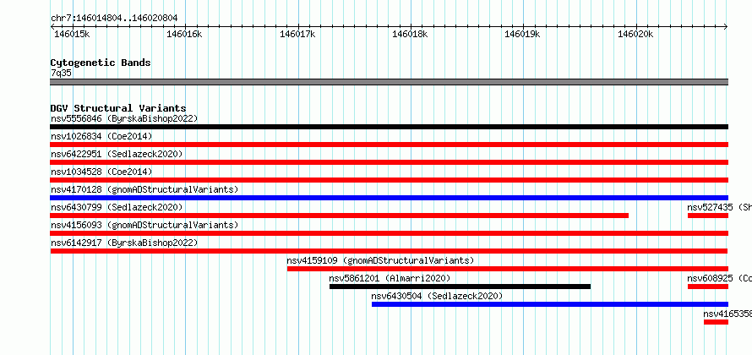Open variant label nsv4165358
Image resolution: width=752 pixels, height=355 pixels.
[x=727, y=314]
